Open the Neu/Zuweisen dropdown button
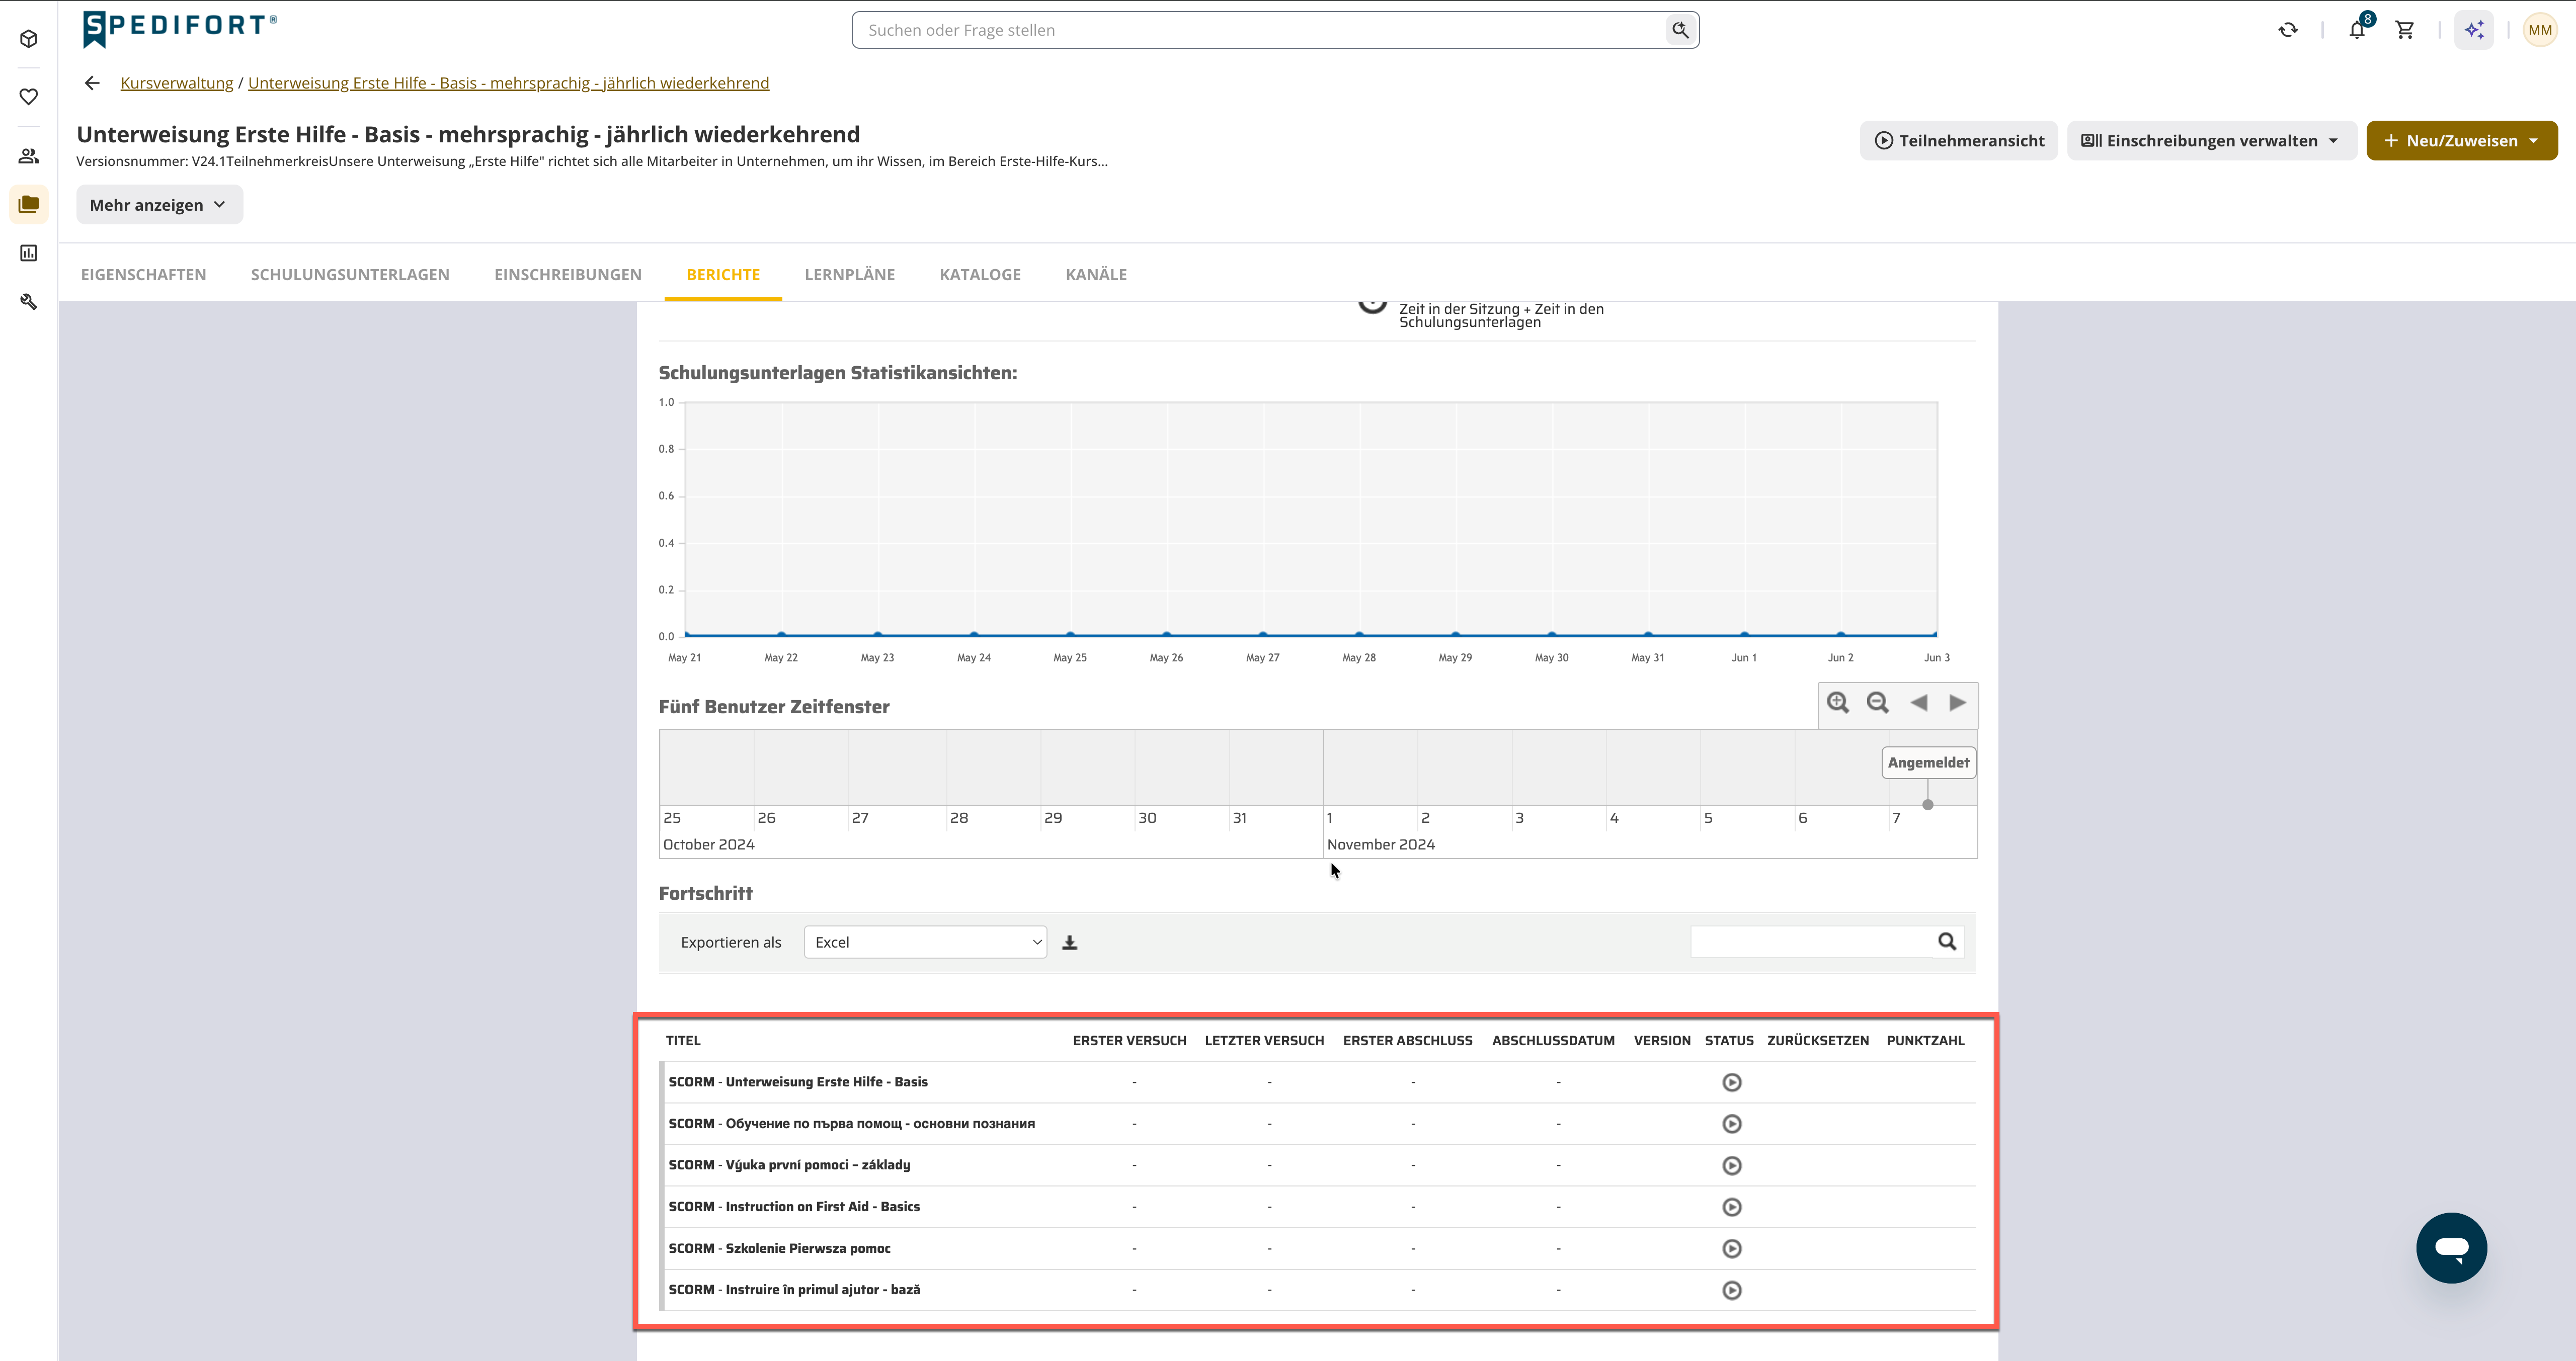 2461,140
